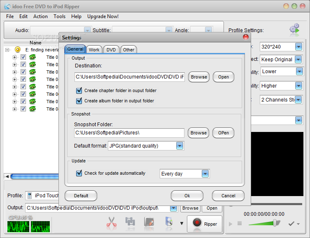Screen dimensions: 310x238
Task: Uncheck the fifth title's checkbox in list
Action: pos(23,87)
